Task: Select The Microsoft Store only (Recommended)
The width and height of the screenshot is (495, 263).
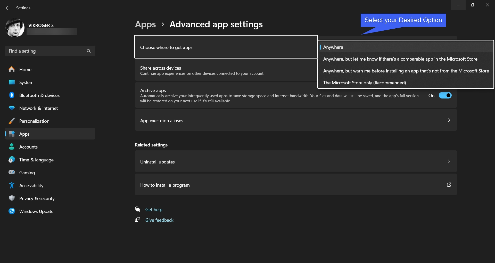Action: click(406, 83)
